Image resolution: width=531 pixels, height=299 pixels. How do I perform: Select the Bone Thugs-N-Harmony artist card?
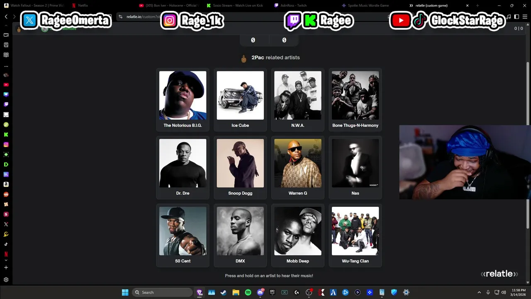(x=355, y=100)
